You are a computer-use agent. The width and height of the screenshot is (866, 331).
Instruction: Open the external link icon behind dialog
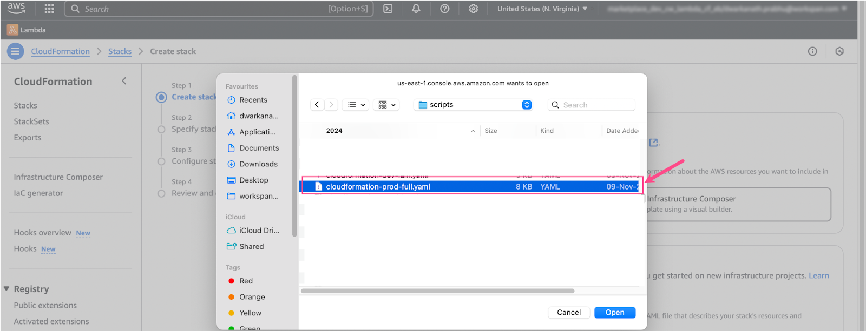[654, 143]
